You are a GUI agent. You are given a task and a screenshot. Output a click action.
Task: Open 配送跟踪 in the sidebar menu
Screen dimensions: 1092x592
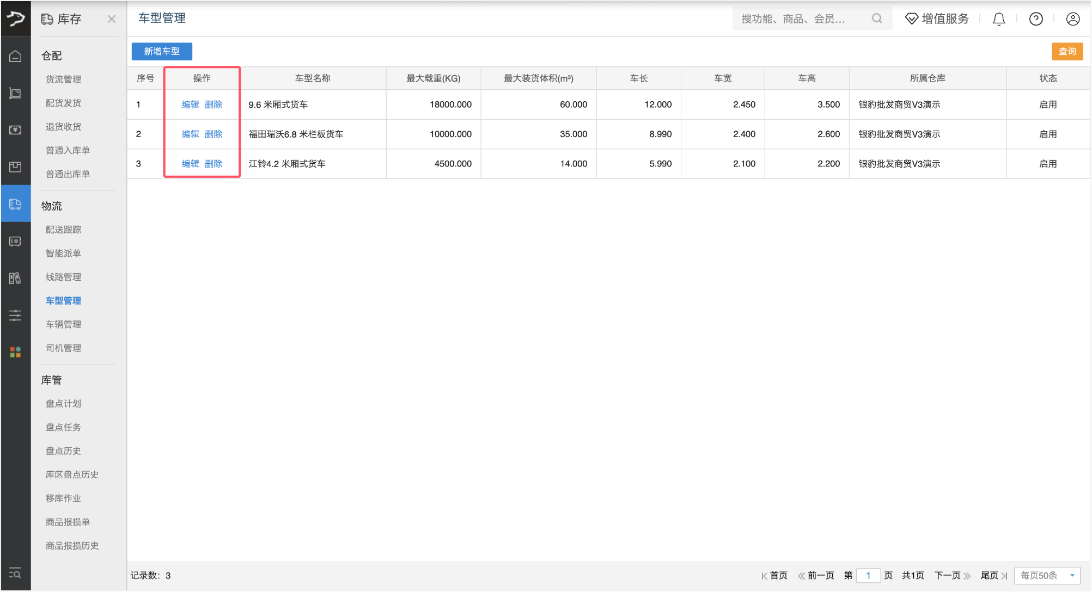coord(63,230)
